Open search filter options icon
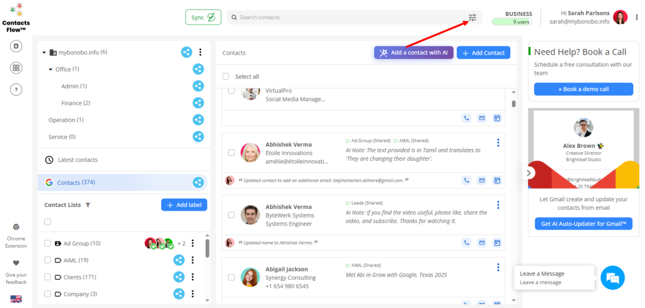 (x=472, y=18)
